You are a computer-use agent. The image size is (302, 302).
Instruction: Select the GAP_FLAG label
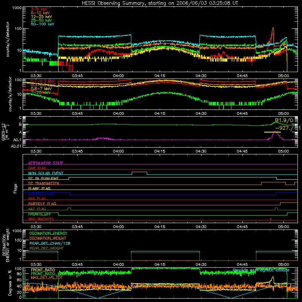tap(37, 168)
